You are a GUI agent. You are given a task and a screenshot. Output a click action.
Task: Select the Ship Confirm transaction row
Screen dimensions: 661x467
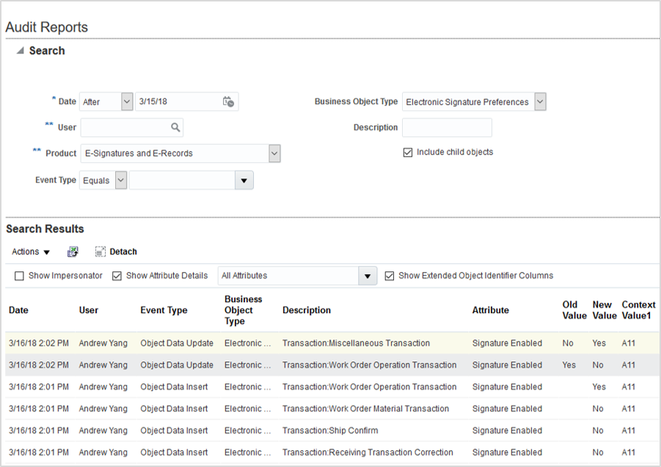point(330,430)
